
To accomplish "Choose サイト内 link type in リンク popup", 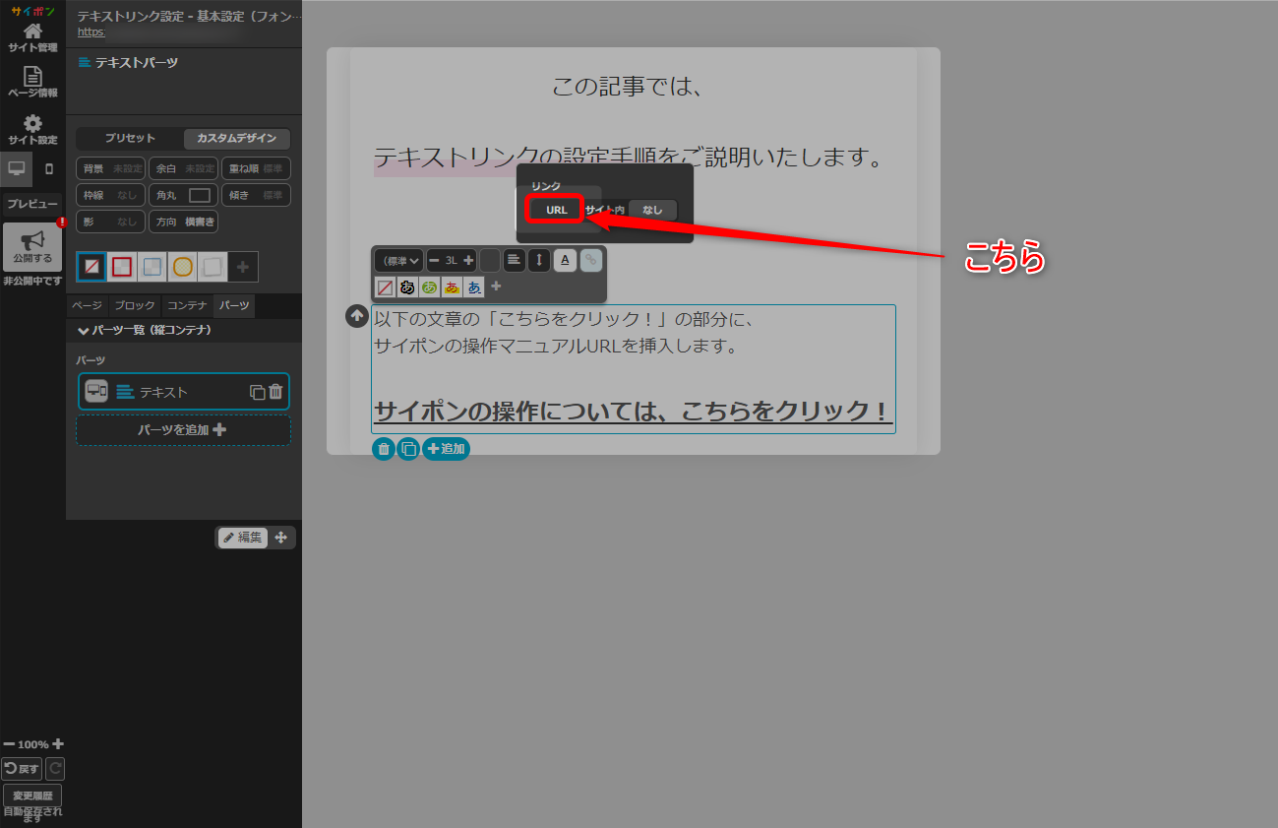I will 605,210.
